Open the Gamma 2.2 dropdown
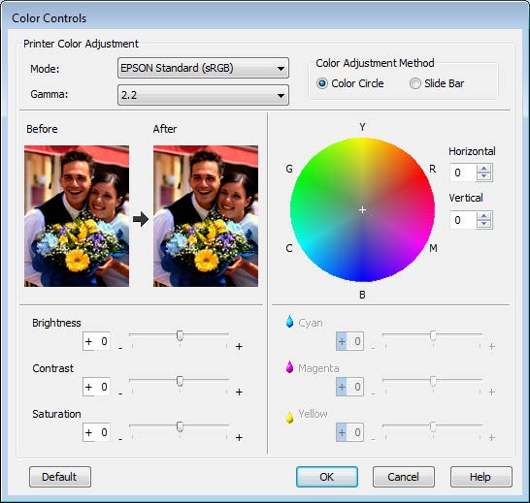The image size is (530, 503). [203, 95]
